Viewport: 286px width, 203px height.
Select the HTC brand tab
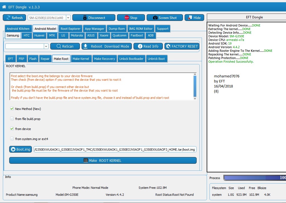tap(27, 35)
